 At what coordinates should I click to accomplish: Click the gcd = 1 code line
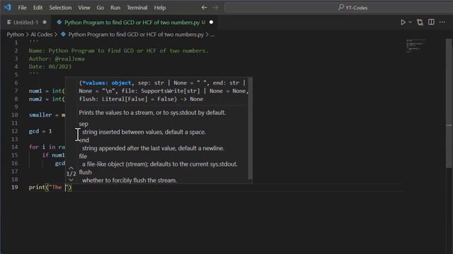point(40,131)
